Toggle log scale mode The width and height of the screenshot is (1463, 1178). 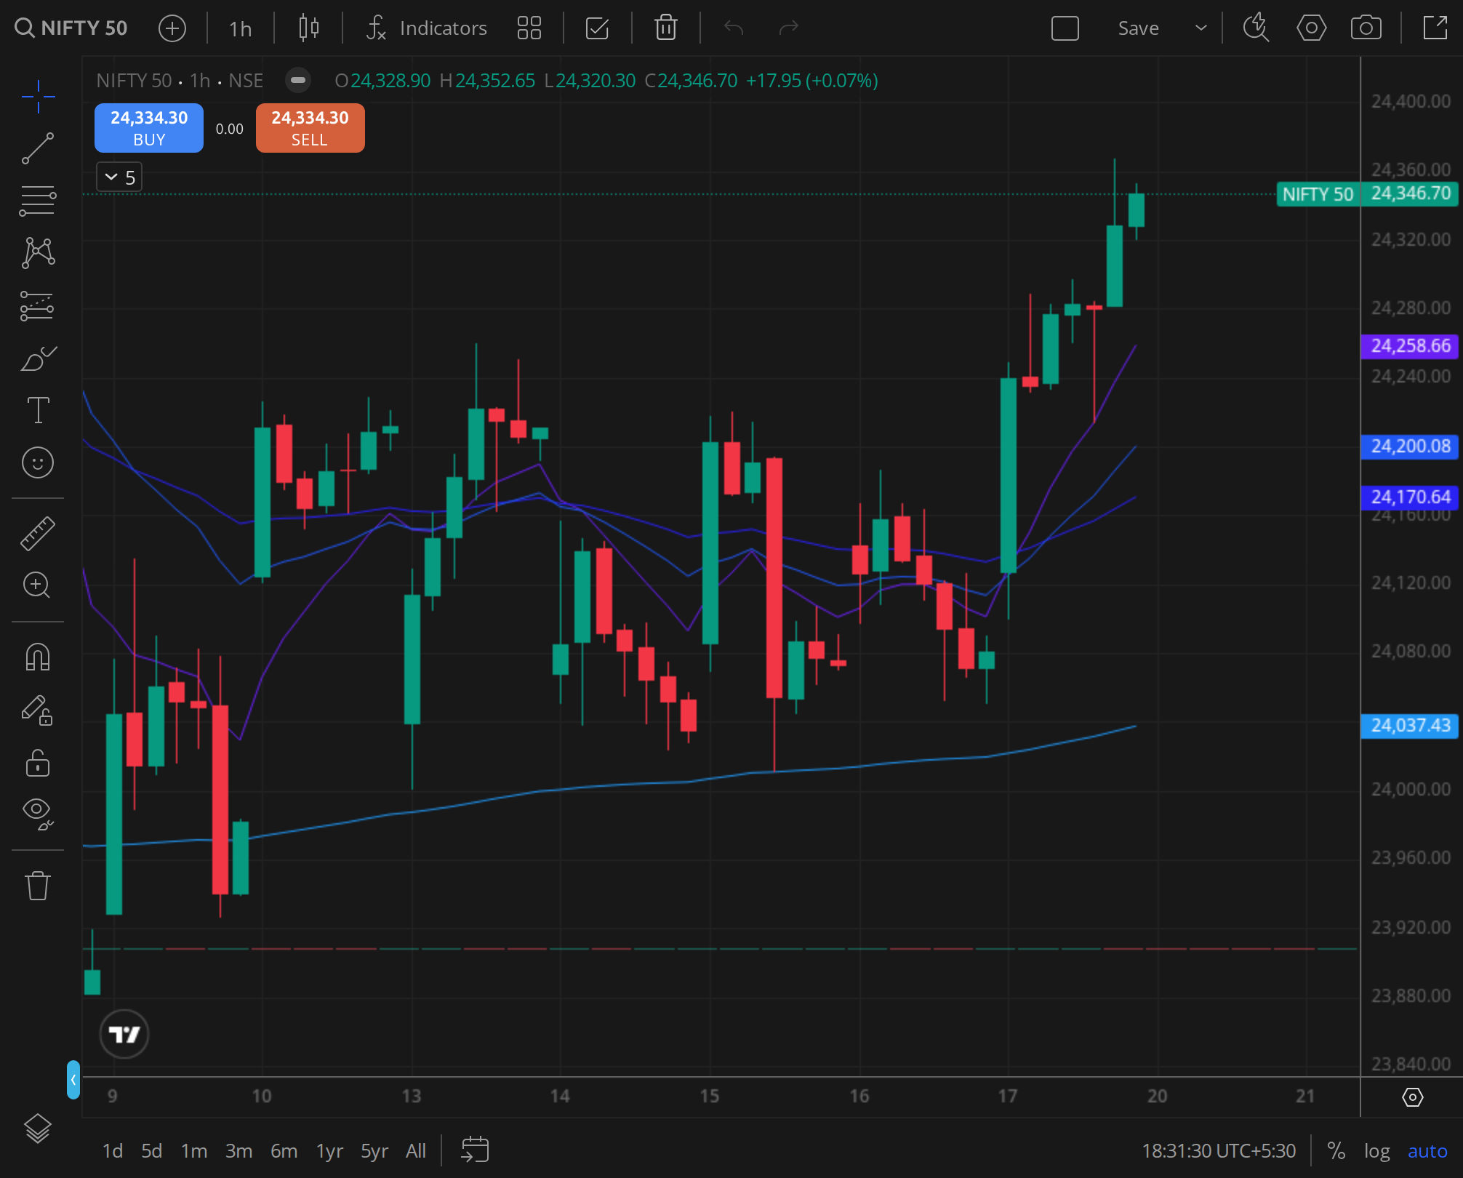1376,1151
